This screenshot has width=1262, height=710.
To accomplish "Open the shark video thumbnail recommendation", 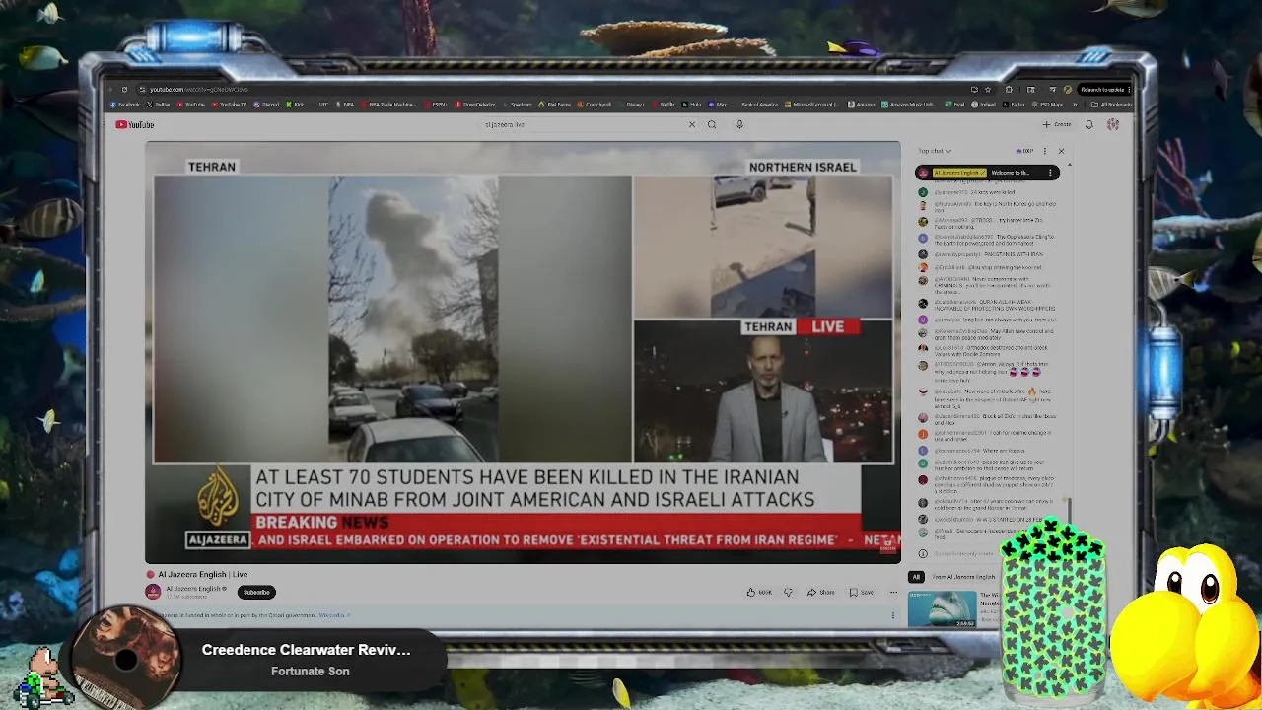I will click(942, 609).
